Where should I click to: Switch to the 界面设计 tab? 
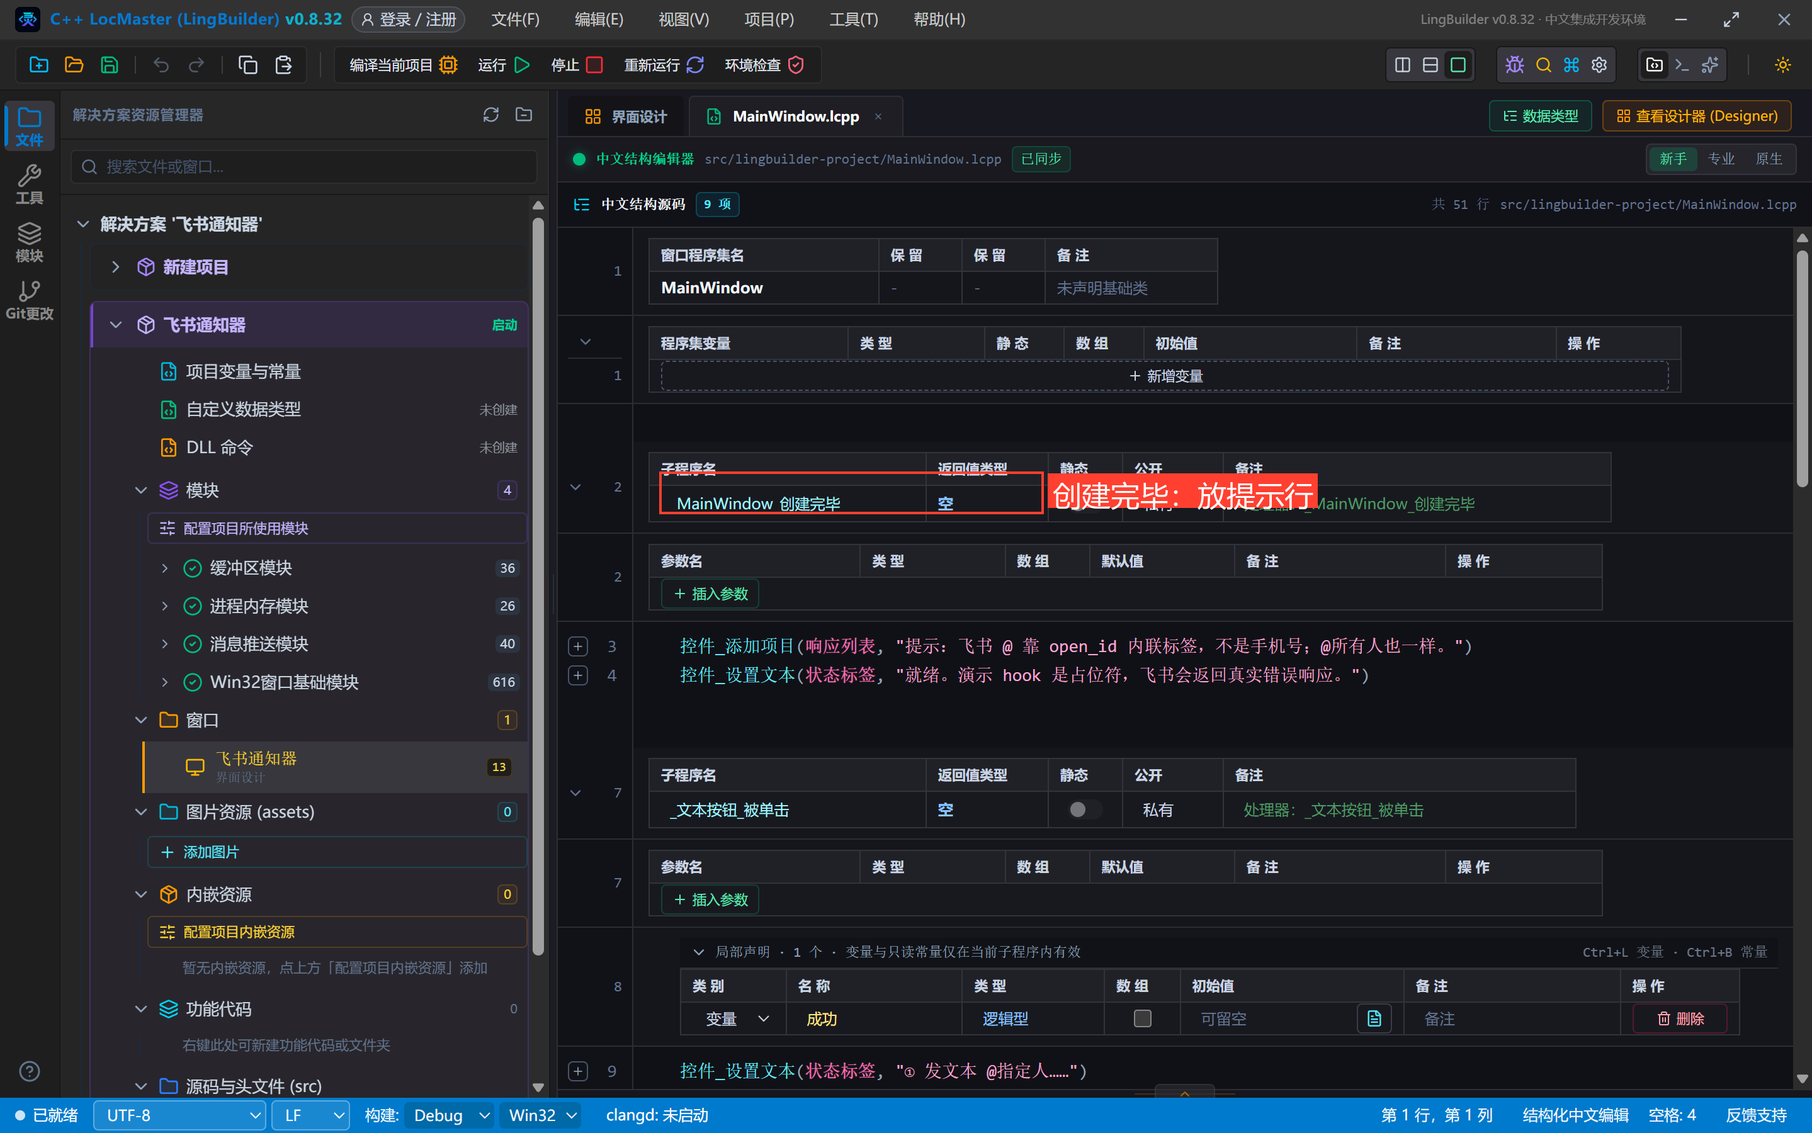[625, 116]
